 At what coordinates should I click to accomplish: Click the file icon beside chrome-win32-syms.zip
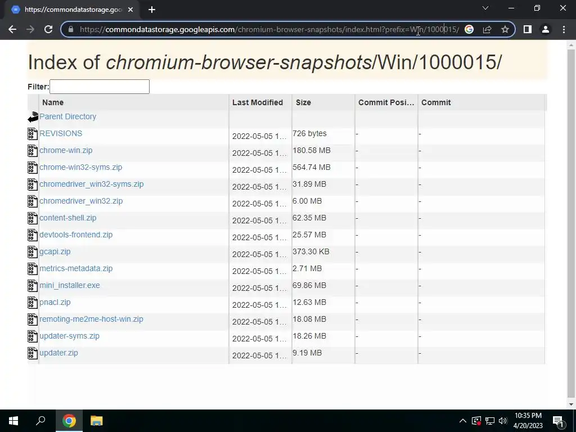pos(32,168)
